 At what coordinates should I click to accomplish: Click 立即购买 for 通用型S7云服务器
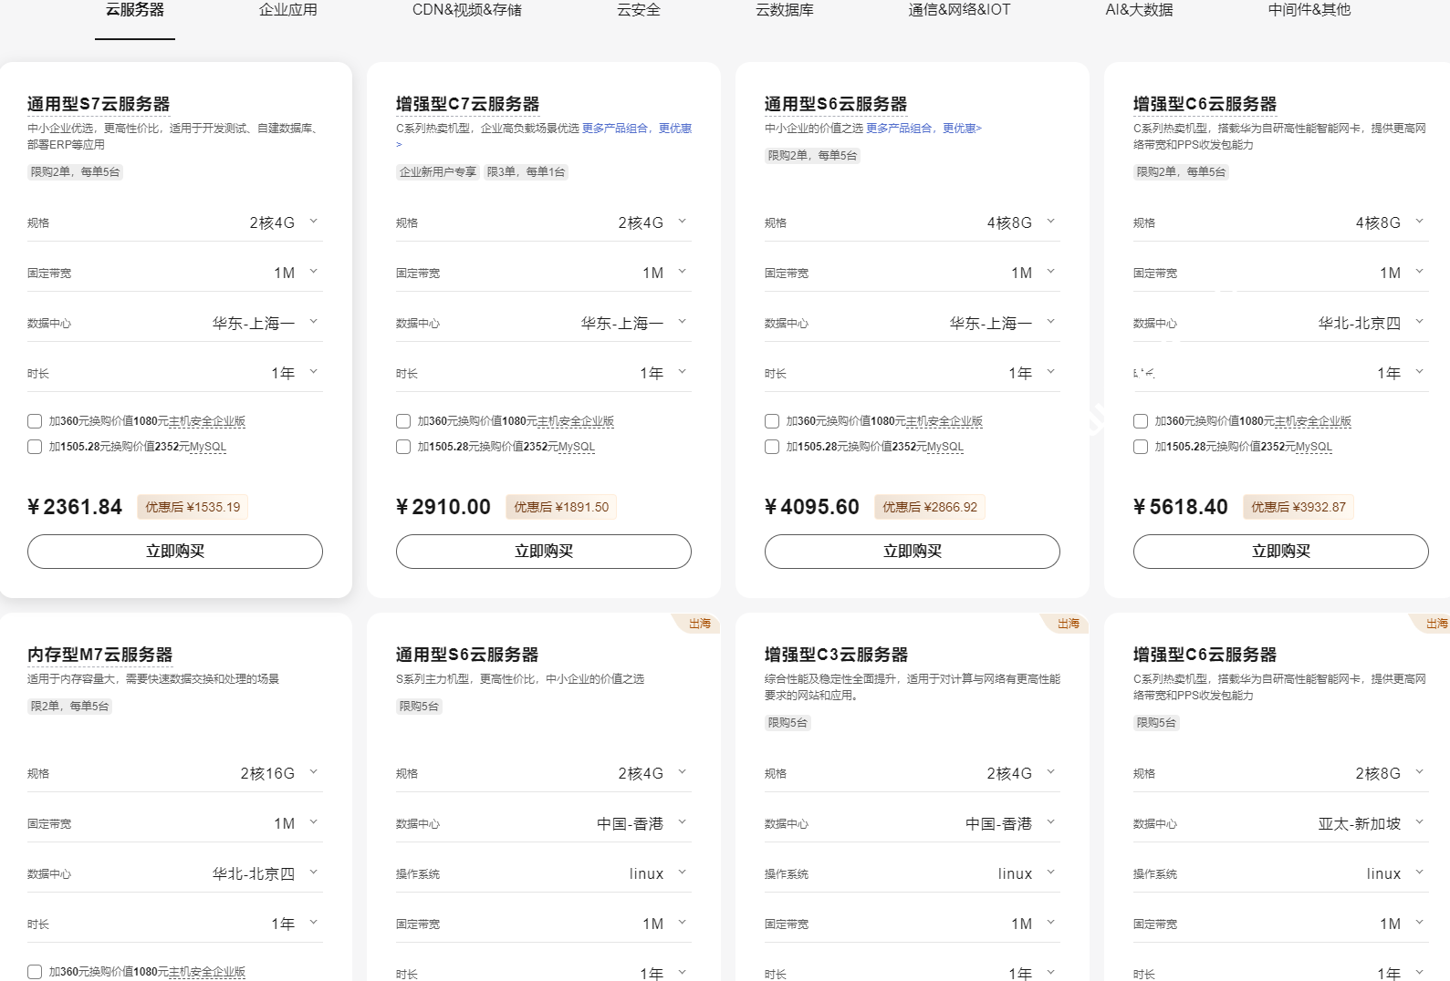tap(175, 552)
